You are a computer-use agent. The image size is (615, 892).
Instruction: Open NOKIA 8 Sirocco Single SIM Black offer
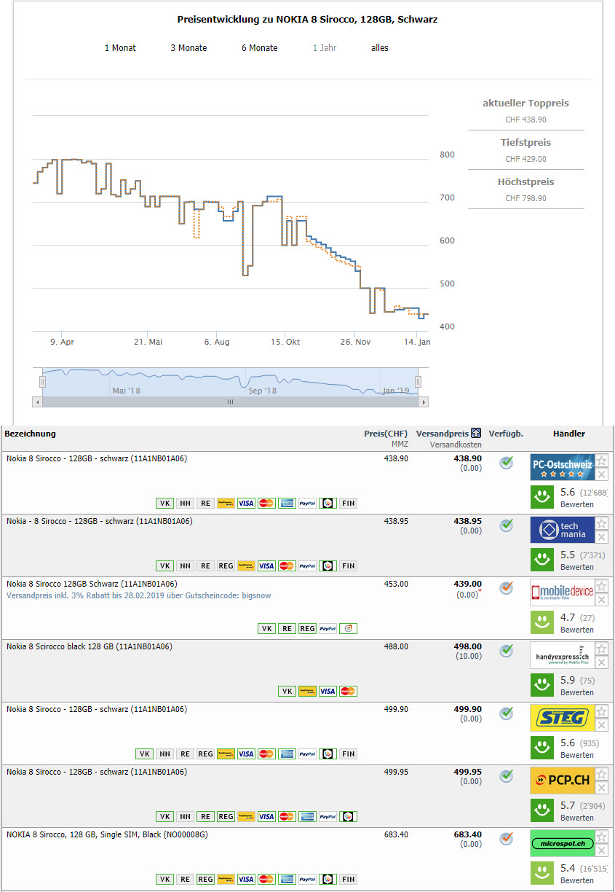(107, 834)
